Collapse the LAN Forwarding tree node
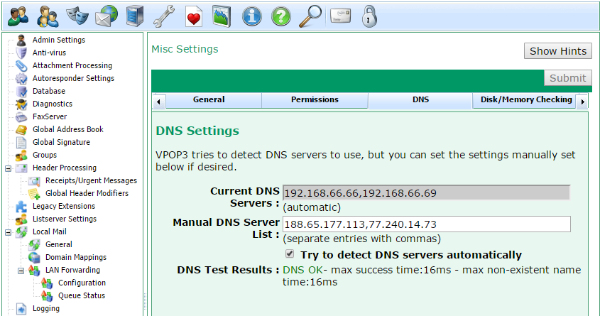This screenshot has width=600, height=316. (x=21, y=271)
